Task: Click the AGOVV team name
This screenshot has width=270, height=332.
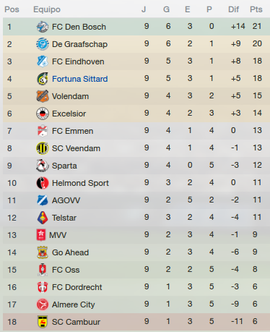Action: 66,200
